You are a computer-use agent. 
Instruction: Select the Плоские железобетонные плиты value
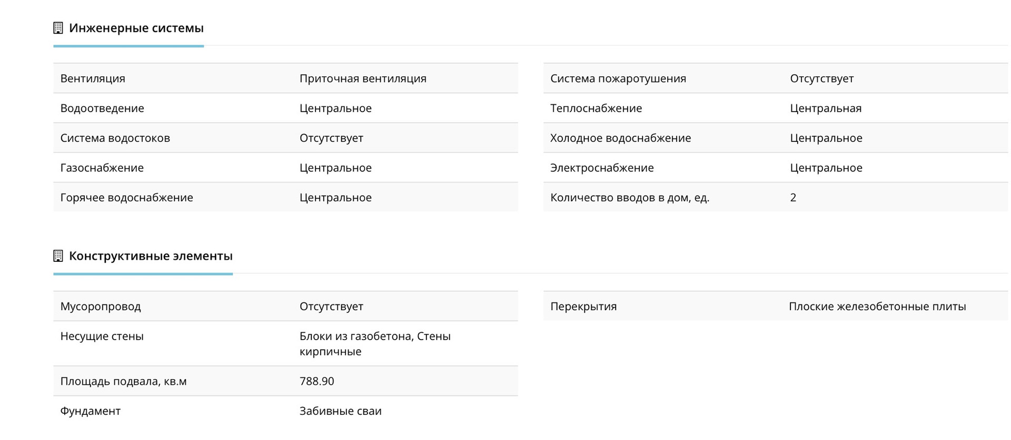(x=877, y=306)
